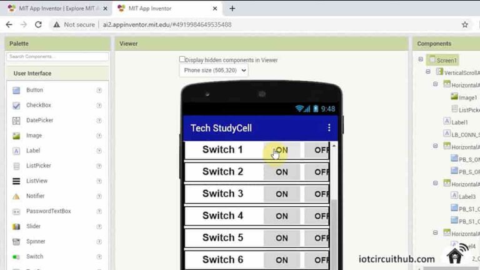This screenshot has height=270, width=480.
Task: Collapse the HorizontalArrangement above PB_S_ON
Action: 435,146
